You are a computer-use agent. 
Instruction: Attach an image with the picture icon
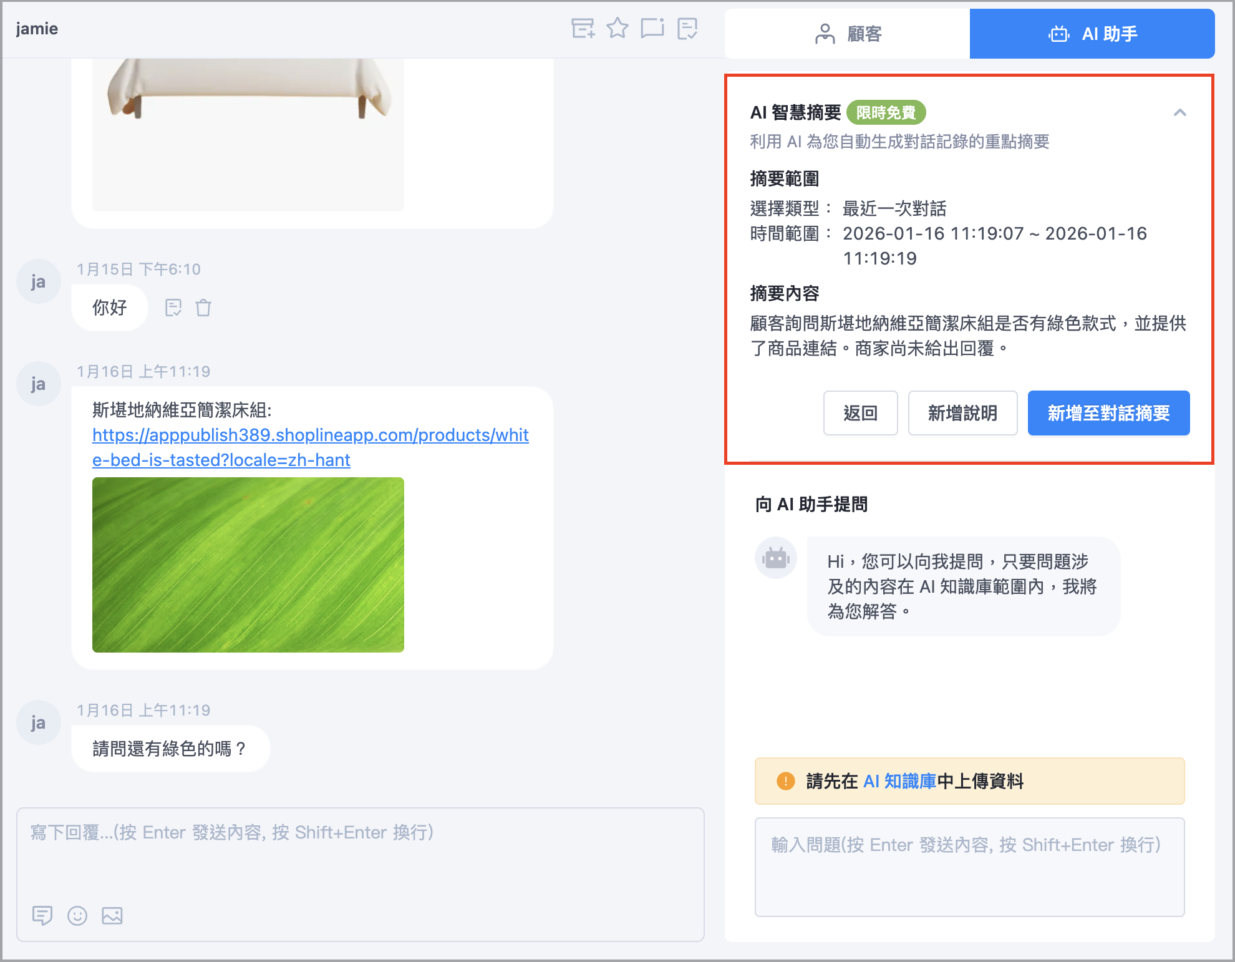112,915
